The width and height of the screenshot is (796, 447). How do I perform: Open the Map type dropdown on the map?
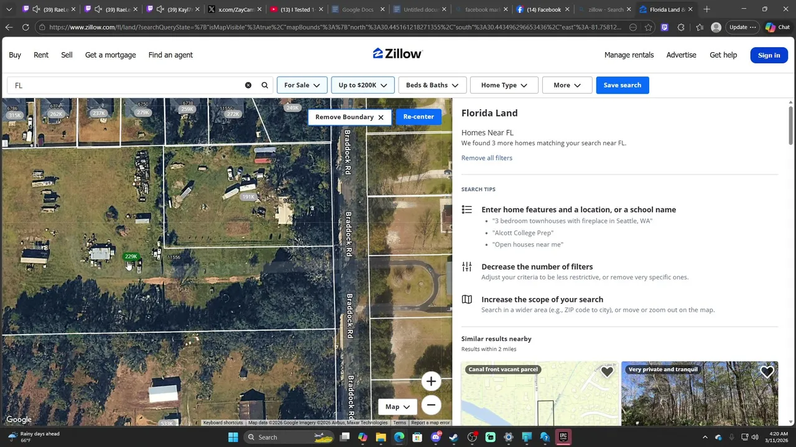coord(397,407)
